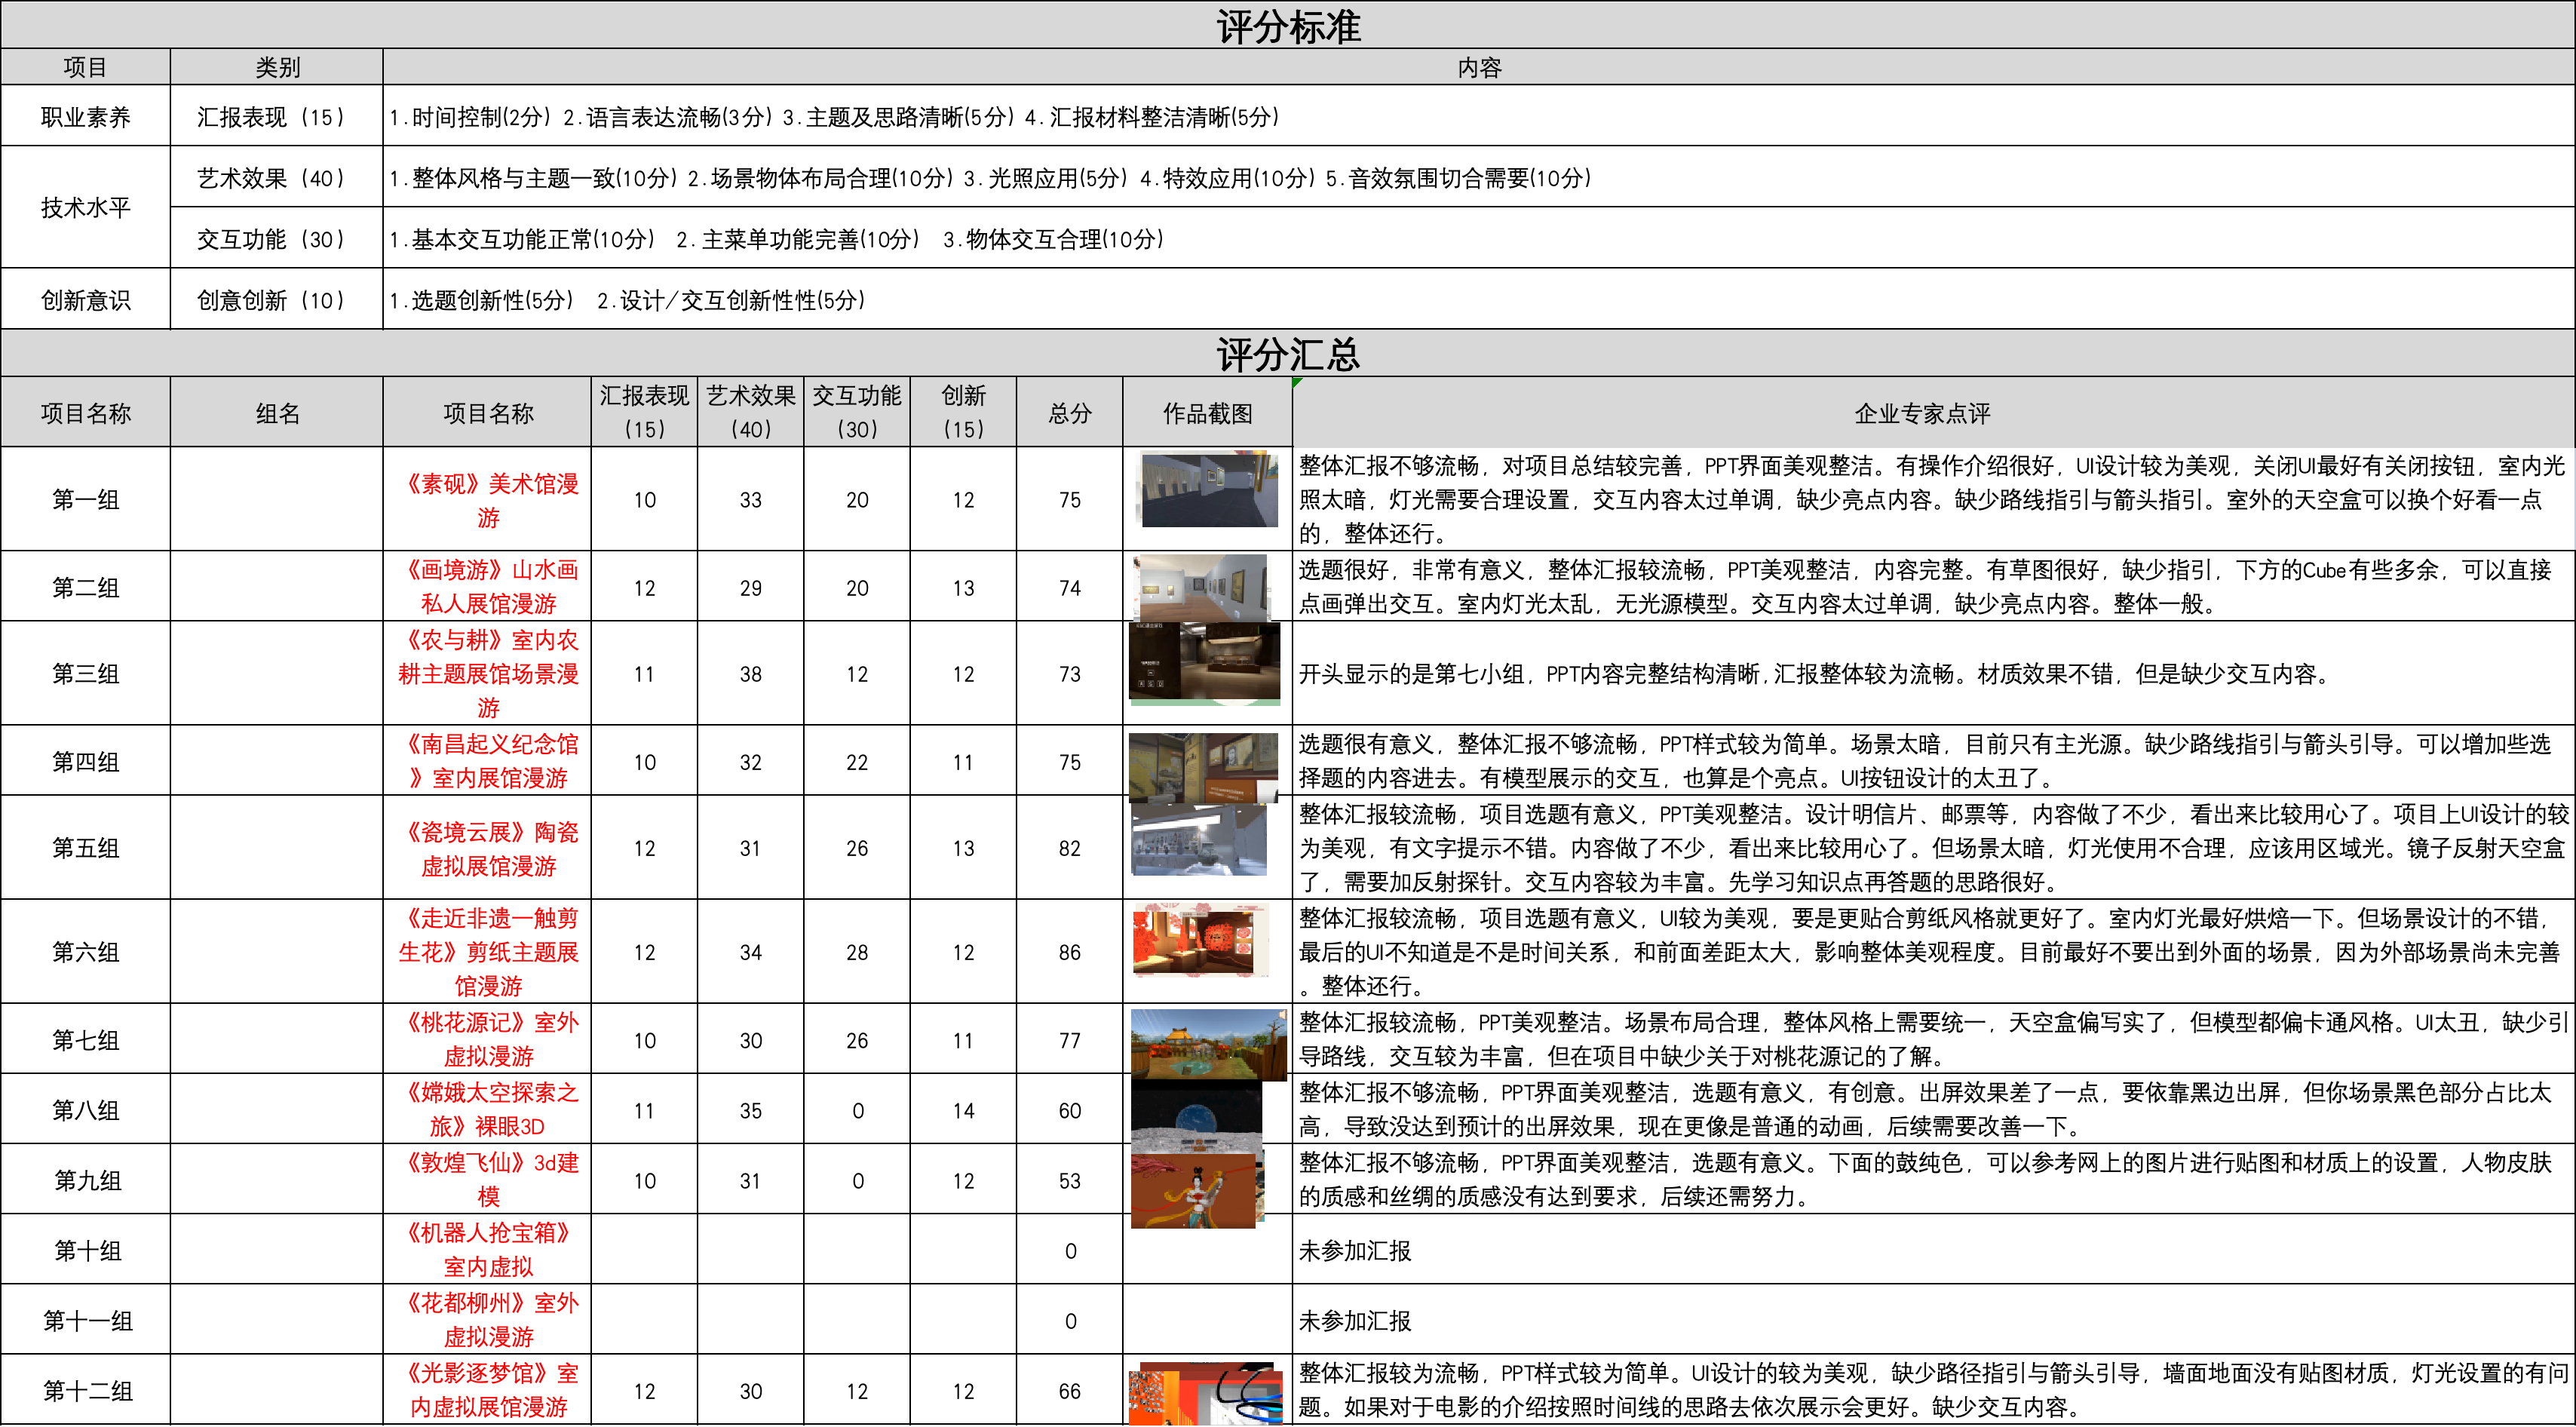Select project name 《桃花源记》室外虚拟漫游

coord(488,1038)
